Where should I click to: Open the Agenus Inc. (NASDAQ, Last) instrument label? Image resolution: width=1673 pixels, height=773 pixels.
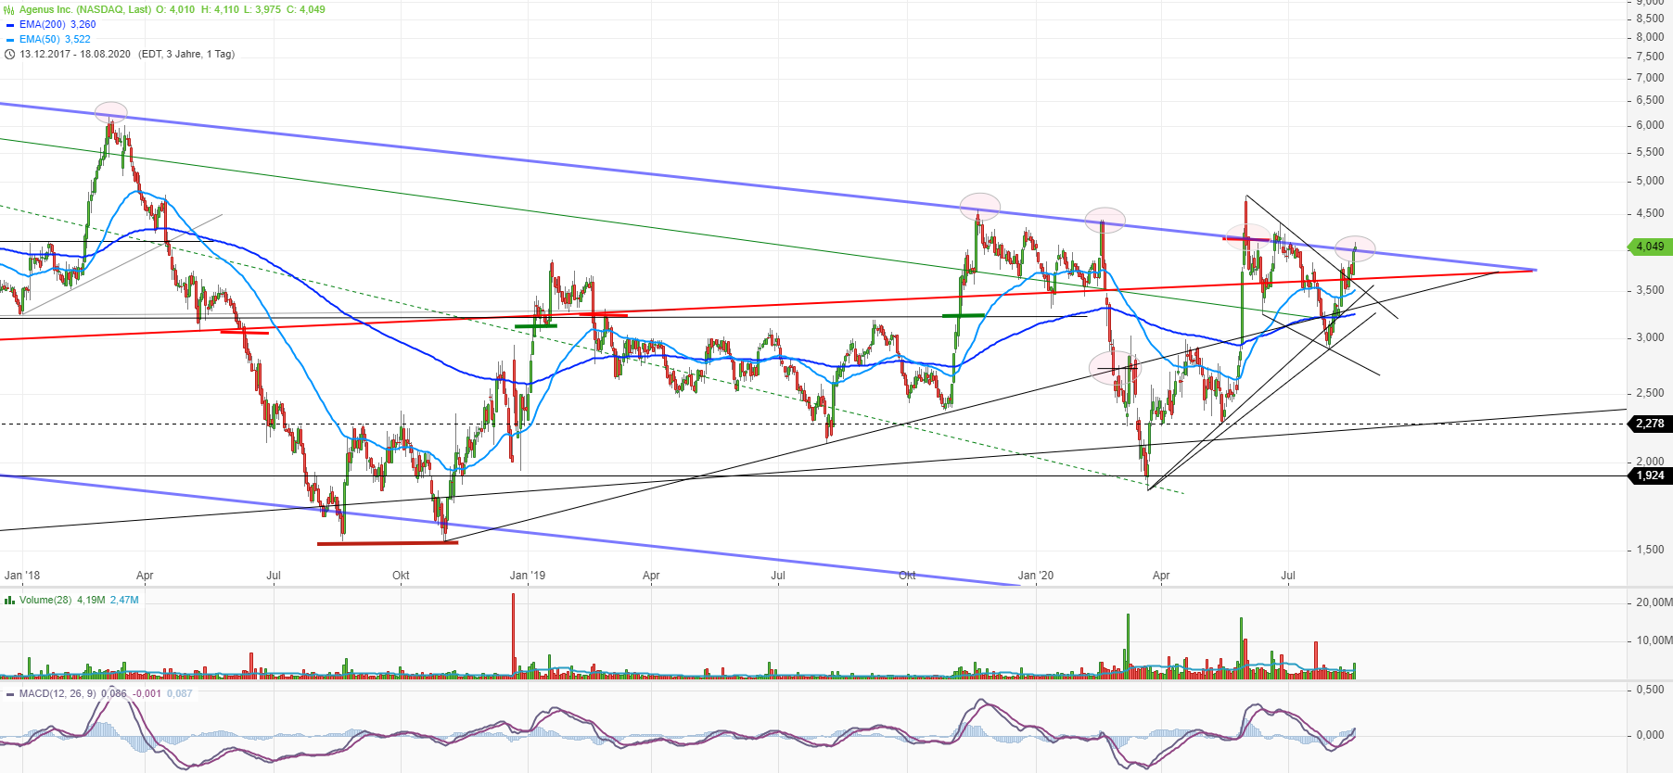85,10
